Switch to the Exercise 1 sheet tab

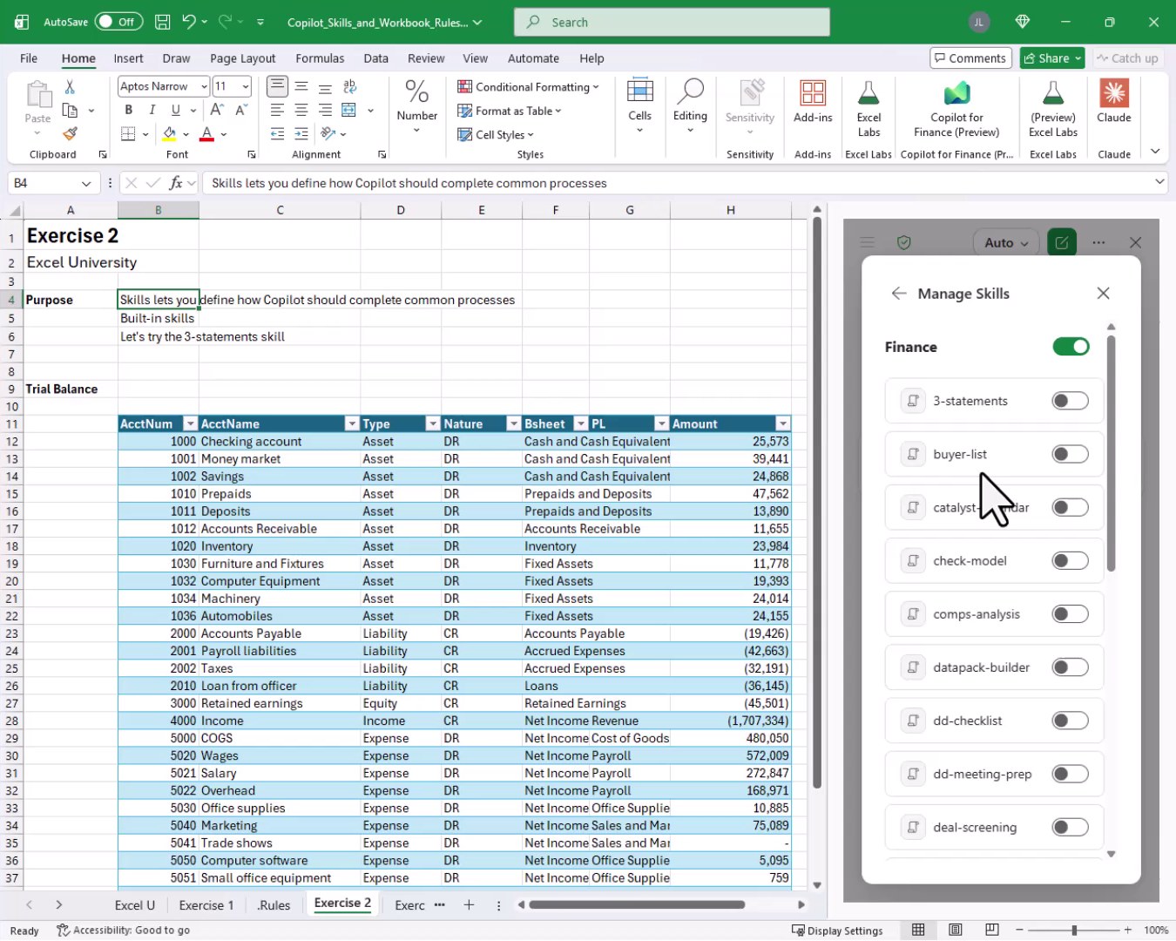206,904
